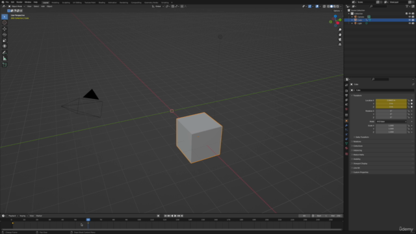The image size is (416, 234).
Task: Open the Physics properties tab
Action: click(346, 135)
